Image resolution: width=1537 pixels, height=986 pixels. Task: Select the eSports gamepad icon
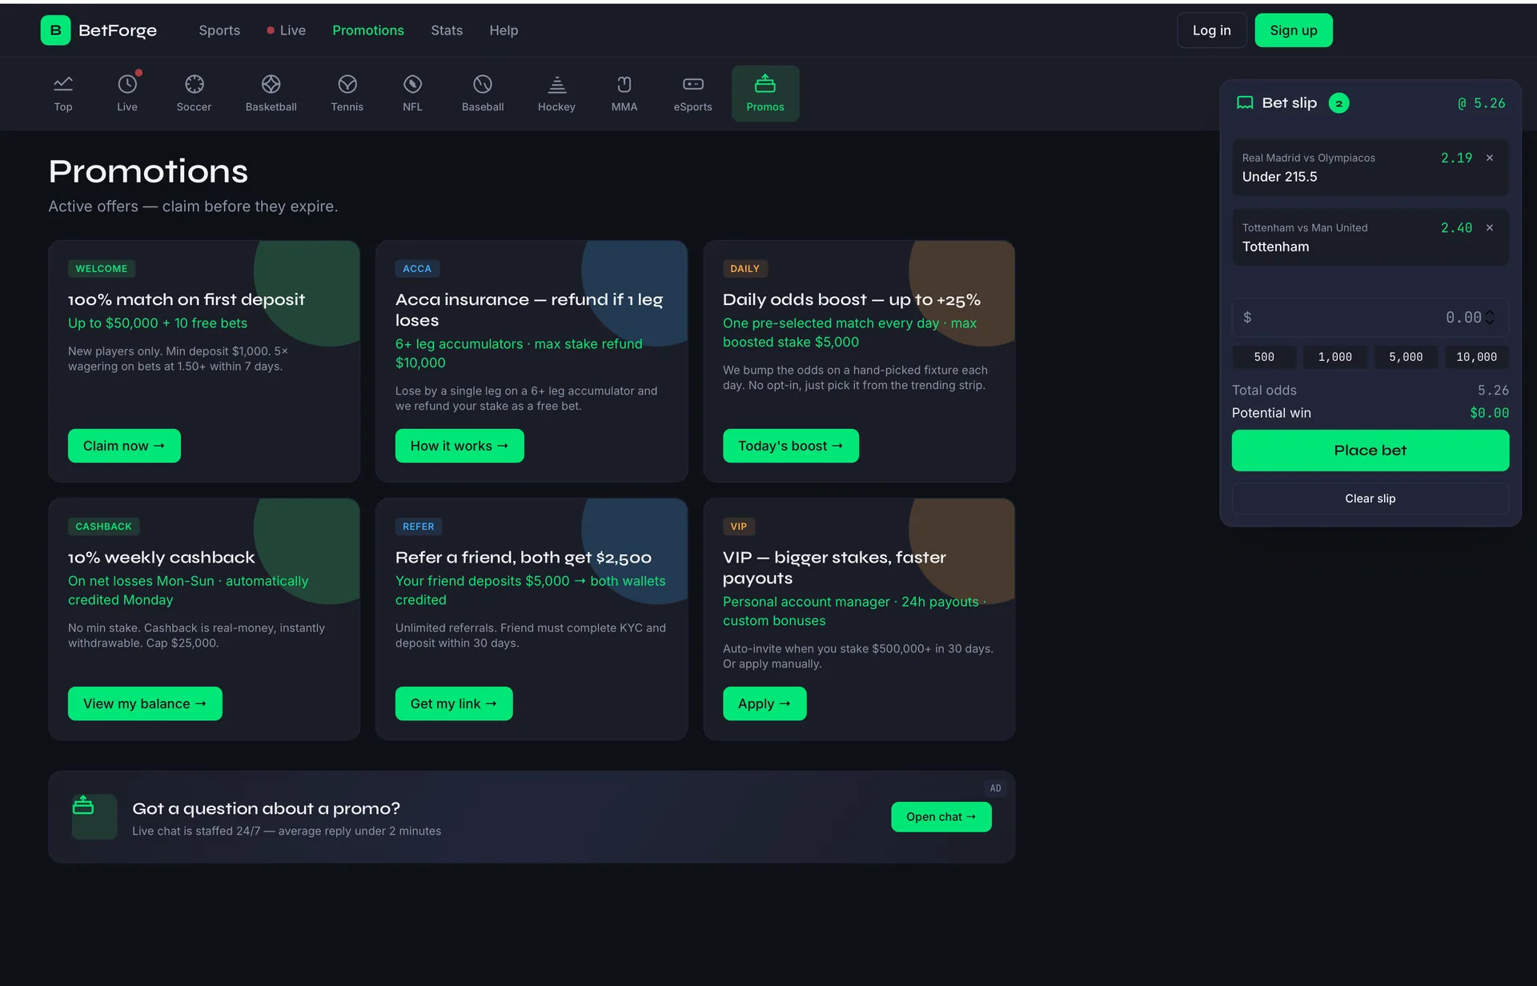point(693,93)
